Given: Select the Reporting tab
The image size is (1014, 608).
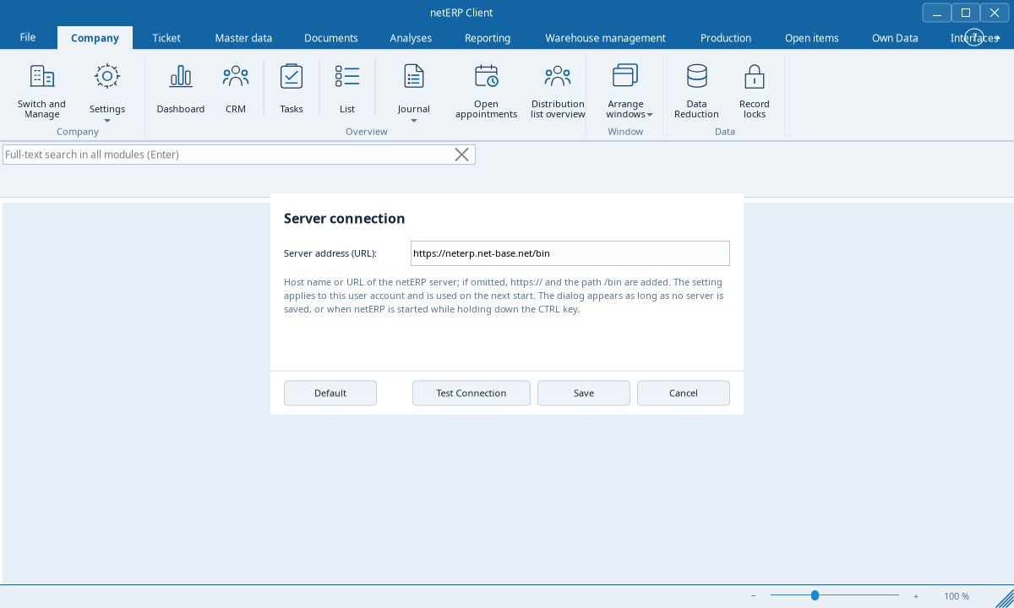Looking at the screenshot, I should pos(488,38).
